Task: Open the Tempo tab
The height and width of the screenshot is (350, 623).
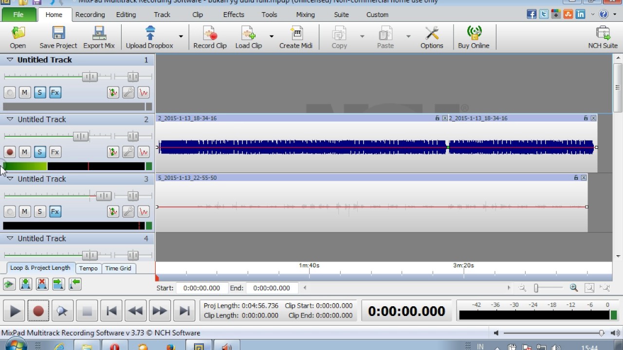Action: [x=88, y=268]
